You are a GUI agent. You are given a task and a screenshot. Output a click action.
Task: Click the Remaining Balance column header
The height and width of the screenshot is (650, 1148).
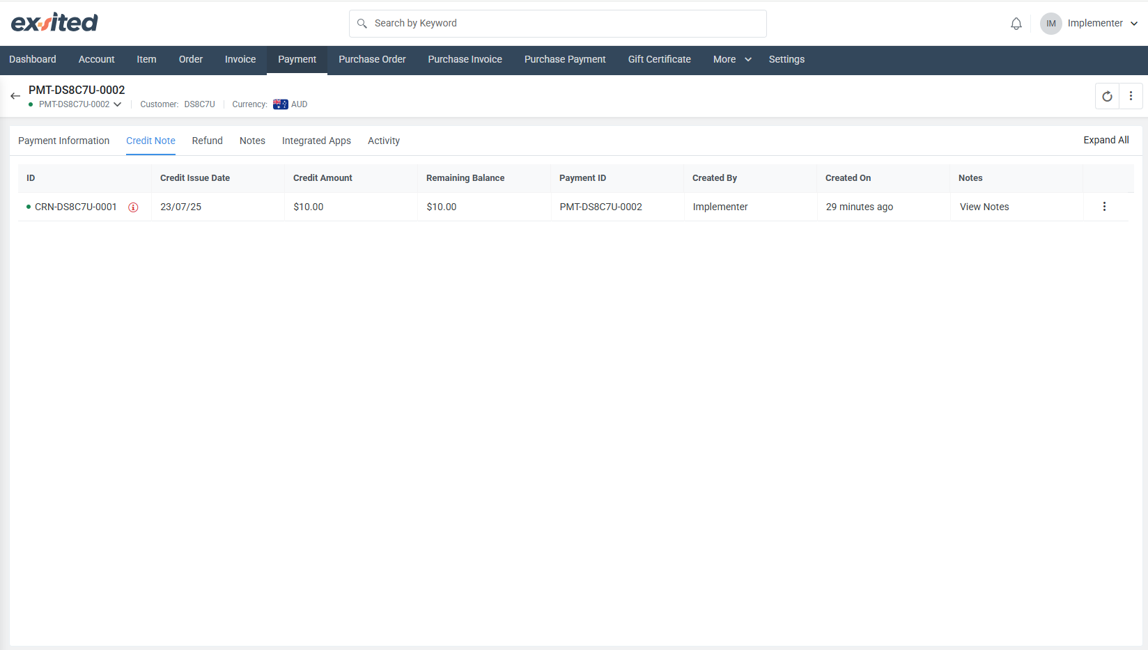465,178
